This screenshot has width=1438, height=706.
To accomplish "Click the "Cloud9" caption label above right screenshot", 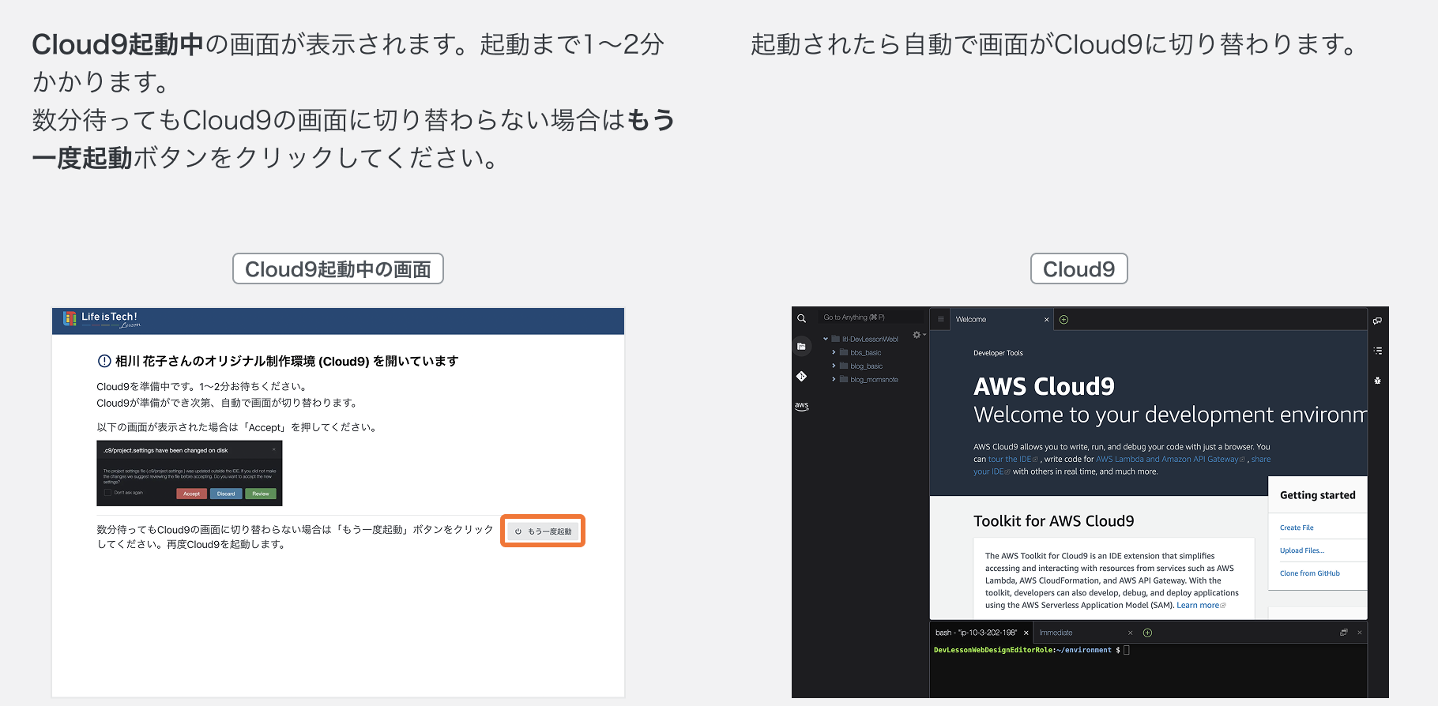I will click(1079, 269).
